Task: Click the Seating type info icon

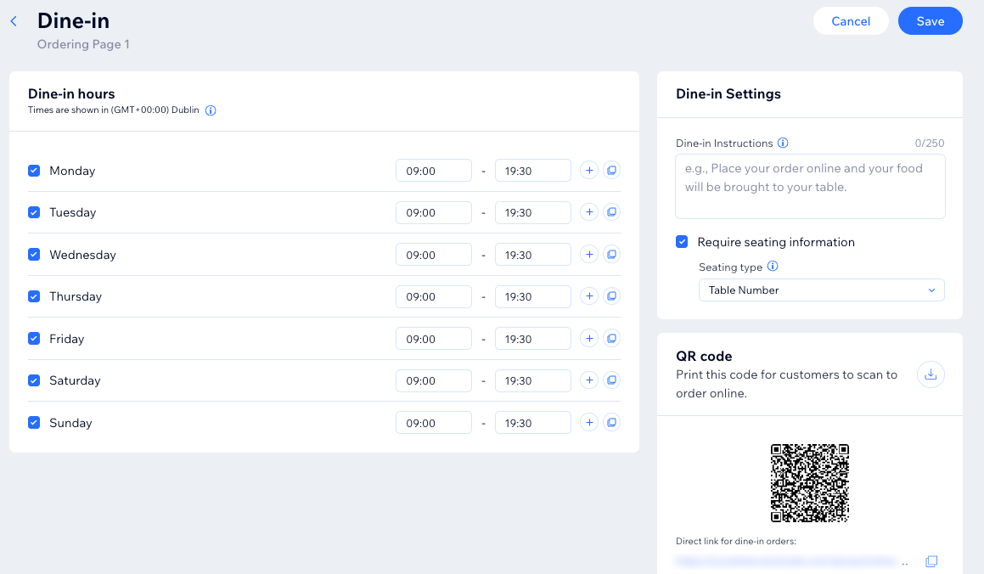Action: pyautogui.click(x=773, y=267)
